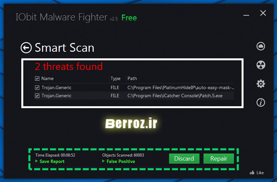This screenshot has height=182, width=277.
Task: Open the False Positive link
Action: pyautogui.click(x=121, y=161)
